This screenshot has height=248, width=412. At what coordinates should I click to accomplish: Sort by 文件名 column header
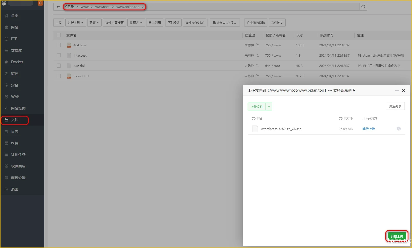(71, 35)
